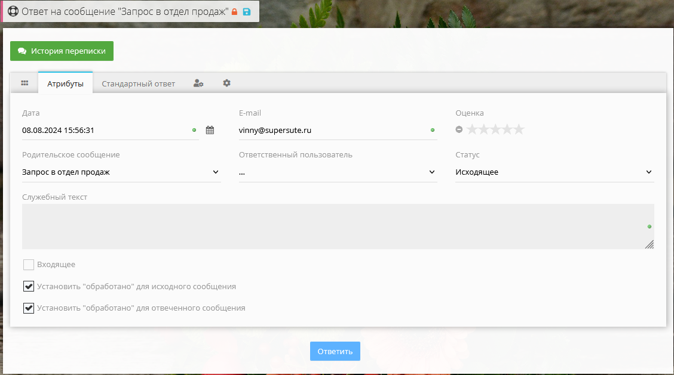Viewport: 674px width, 375px height.
Task: Click the lifebuoy icon in title bar
Action: click(x=13, y=11)
